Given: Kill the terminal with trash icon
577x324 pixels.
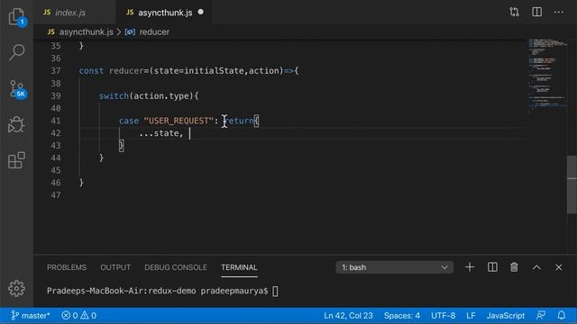Looking at the screenshot, I should [514, 267].
